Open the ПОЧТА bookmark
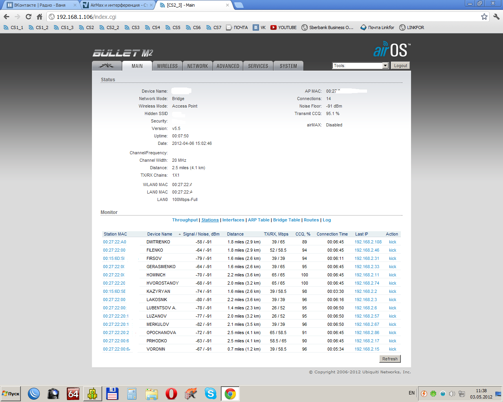Viewport: 503px width, 402px height. (237, 27)
